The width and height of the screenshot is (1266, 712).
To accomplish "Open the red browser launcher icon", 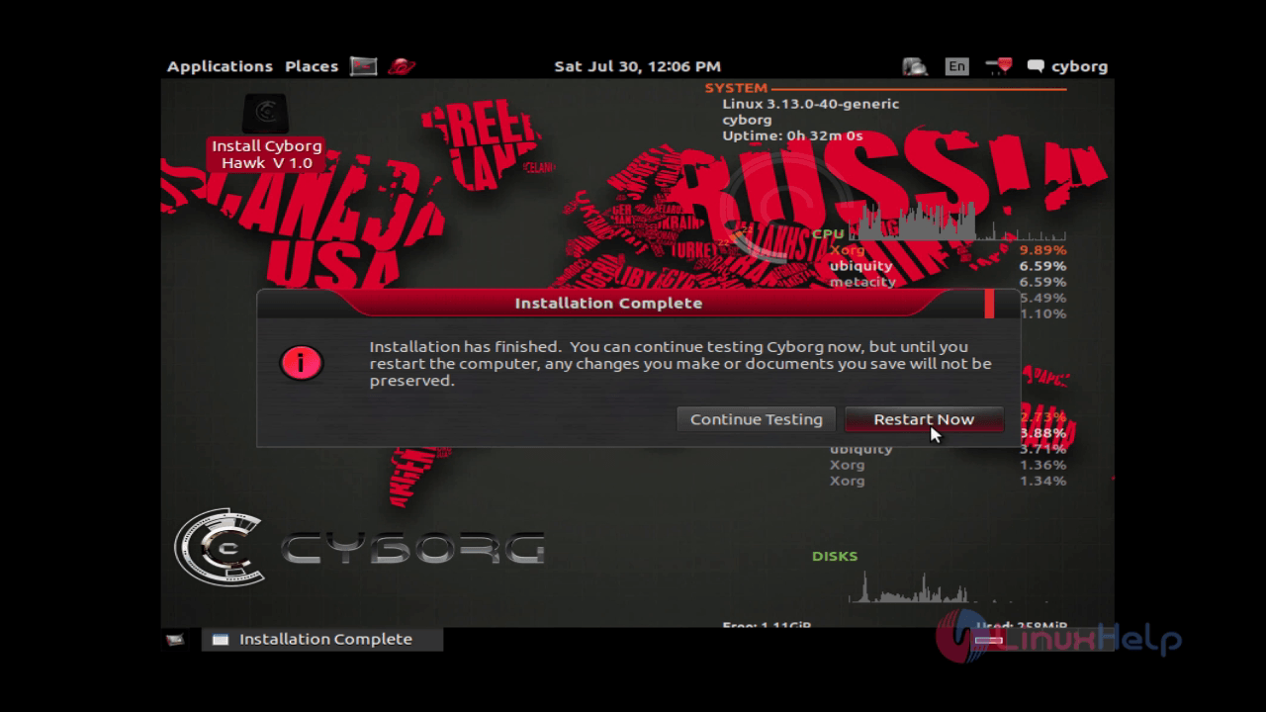I will 402,66.
